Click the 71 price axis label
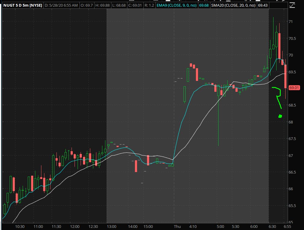This screenshot has width=304, height=230. (x=291, y=21)
